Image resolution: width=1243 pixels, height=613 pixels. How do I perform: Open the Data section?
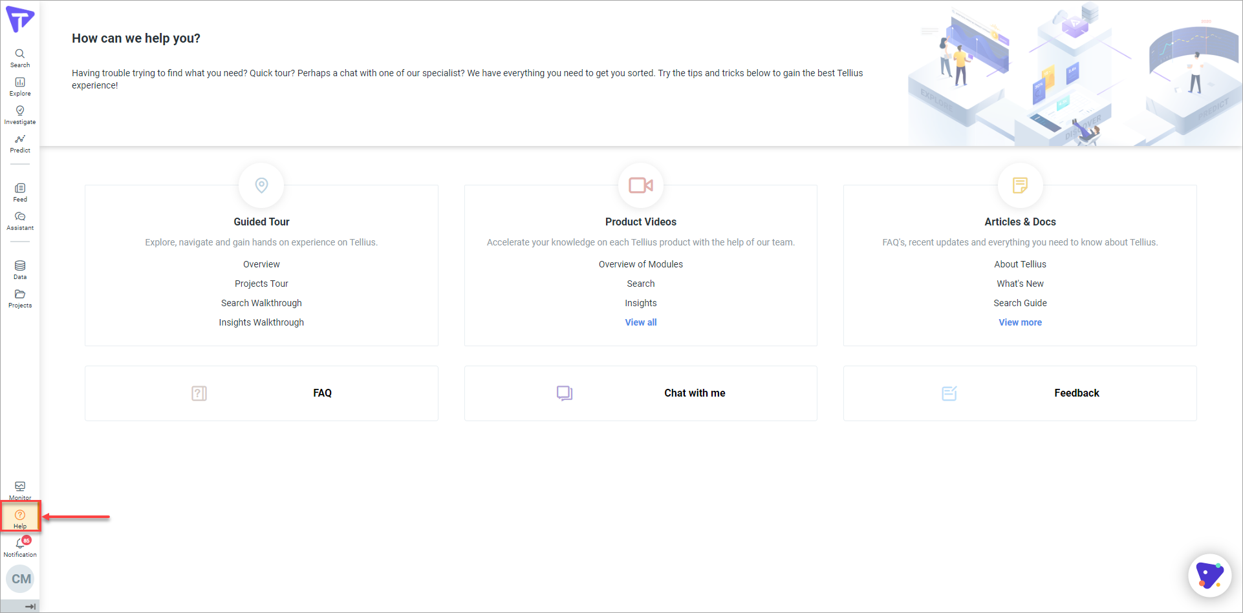[x=20, y=269]
